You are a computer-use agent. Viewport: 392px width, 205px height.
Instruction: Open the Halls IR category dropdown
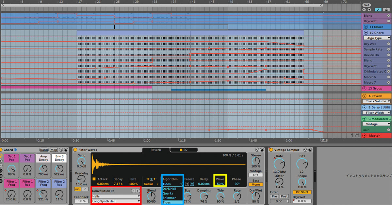tap(116, 196)
